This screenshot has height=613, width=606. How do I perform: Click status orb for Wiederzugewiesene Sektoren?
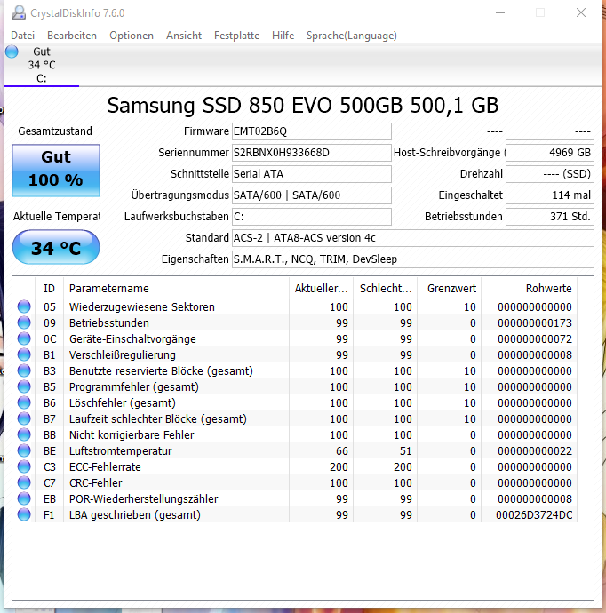tap(24, 306)
